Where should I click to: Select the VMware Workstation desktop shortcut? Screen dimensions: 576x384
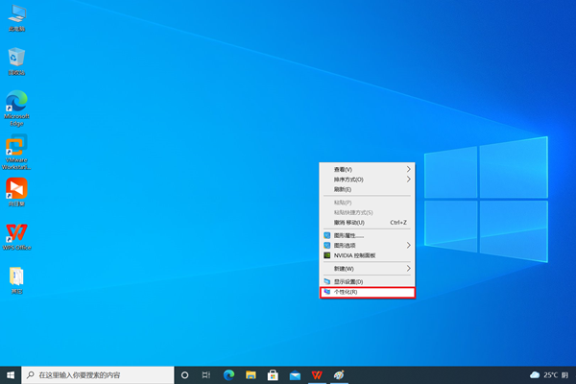click(x=16, y=152)
